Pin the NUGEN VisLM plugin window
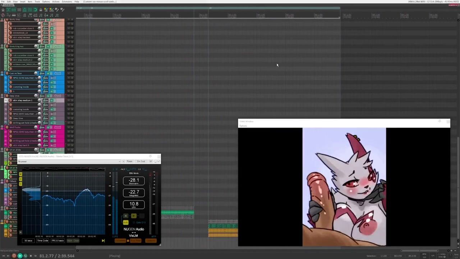 click(150, 156)
